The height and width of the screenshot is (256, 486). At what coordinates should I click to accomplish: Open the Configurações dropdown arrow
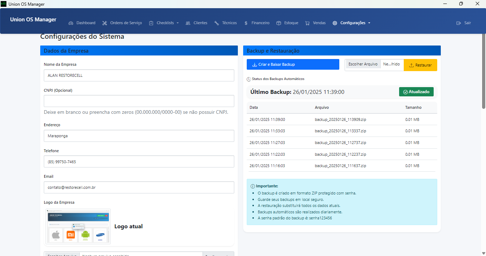pos(369,23)
